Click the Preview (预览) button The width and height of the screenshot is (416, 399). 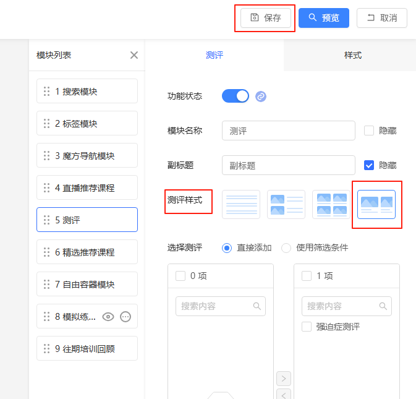tap(324, 18)
